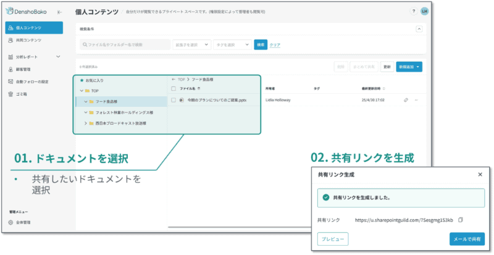Click the クリア link
This screenshot has height=255, width=494.
tap(275, 45)
